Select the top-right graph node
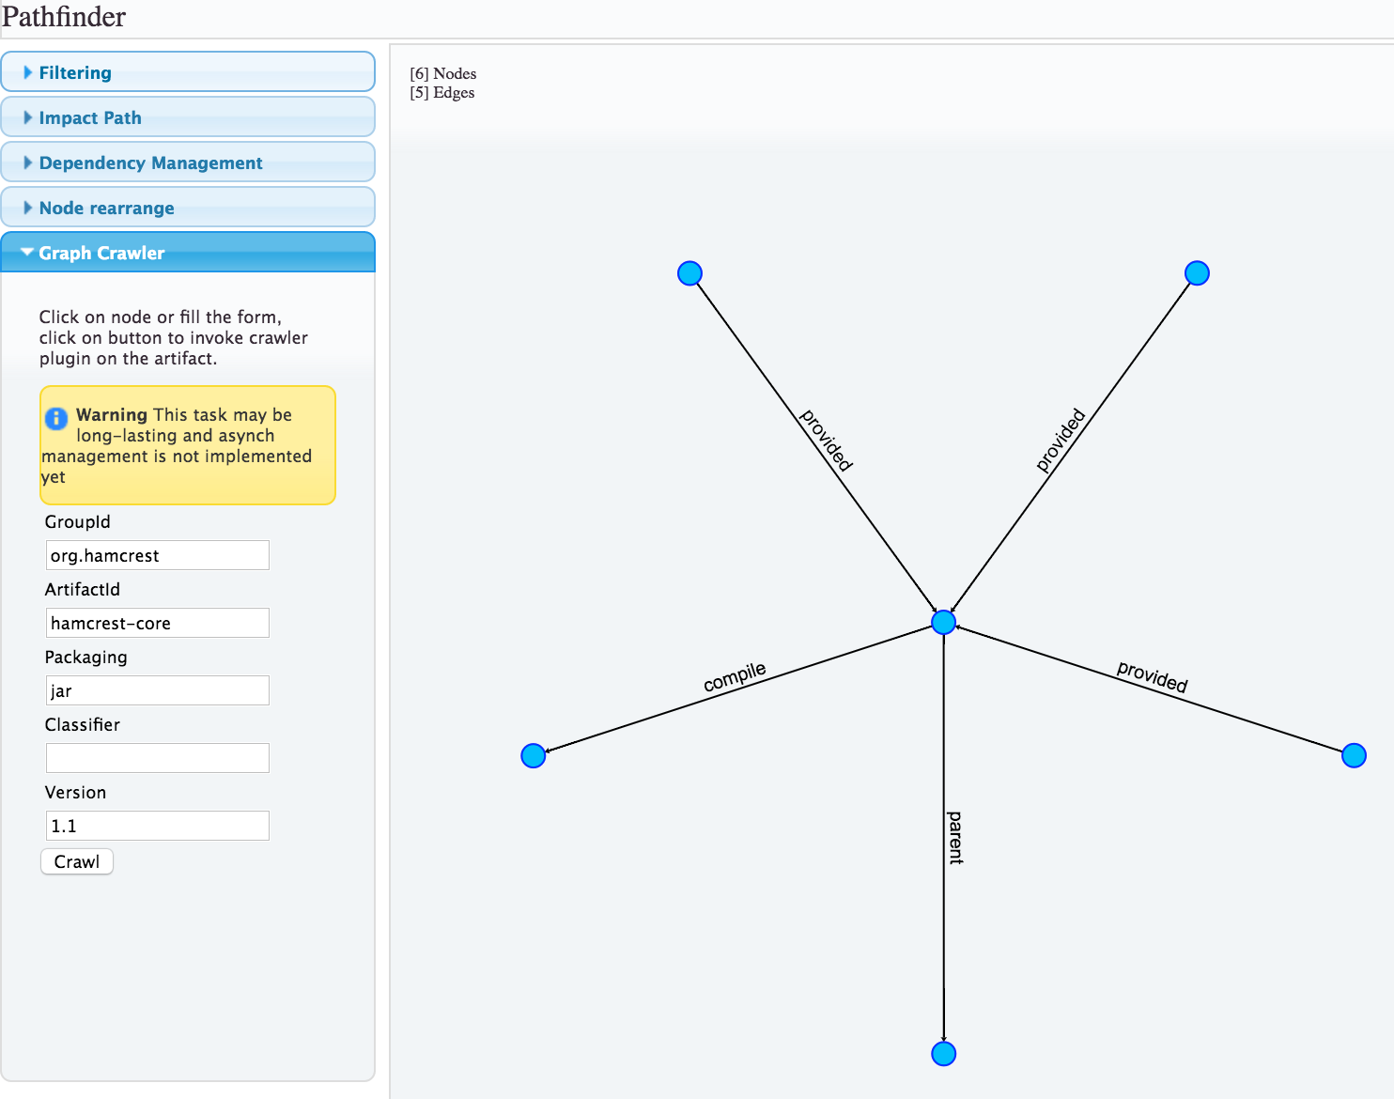The width and height of the screenshot is (1394, 1099). tap(1197, 273)
